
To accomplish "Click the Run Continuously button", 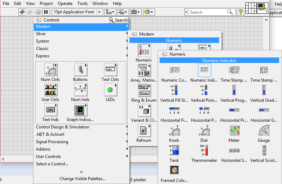I will point(30,12).
